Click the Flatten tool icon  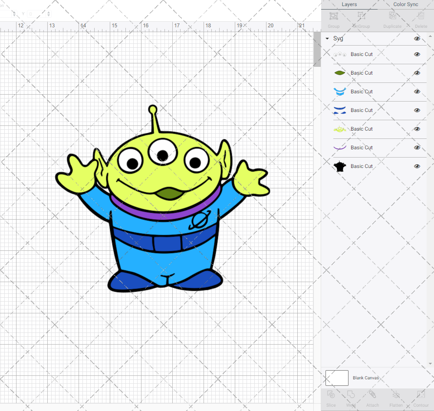[x=396, y=398]
